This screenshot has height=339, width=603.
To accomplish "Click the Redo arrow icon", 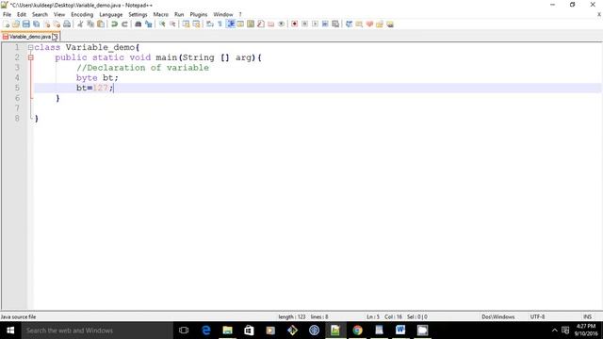I will (x=124, y=24).
